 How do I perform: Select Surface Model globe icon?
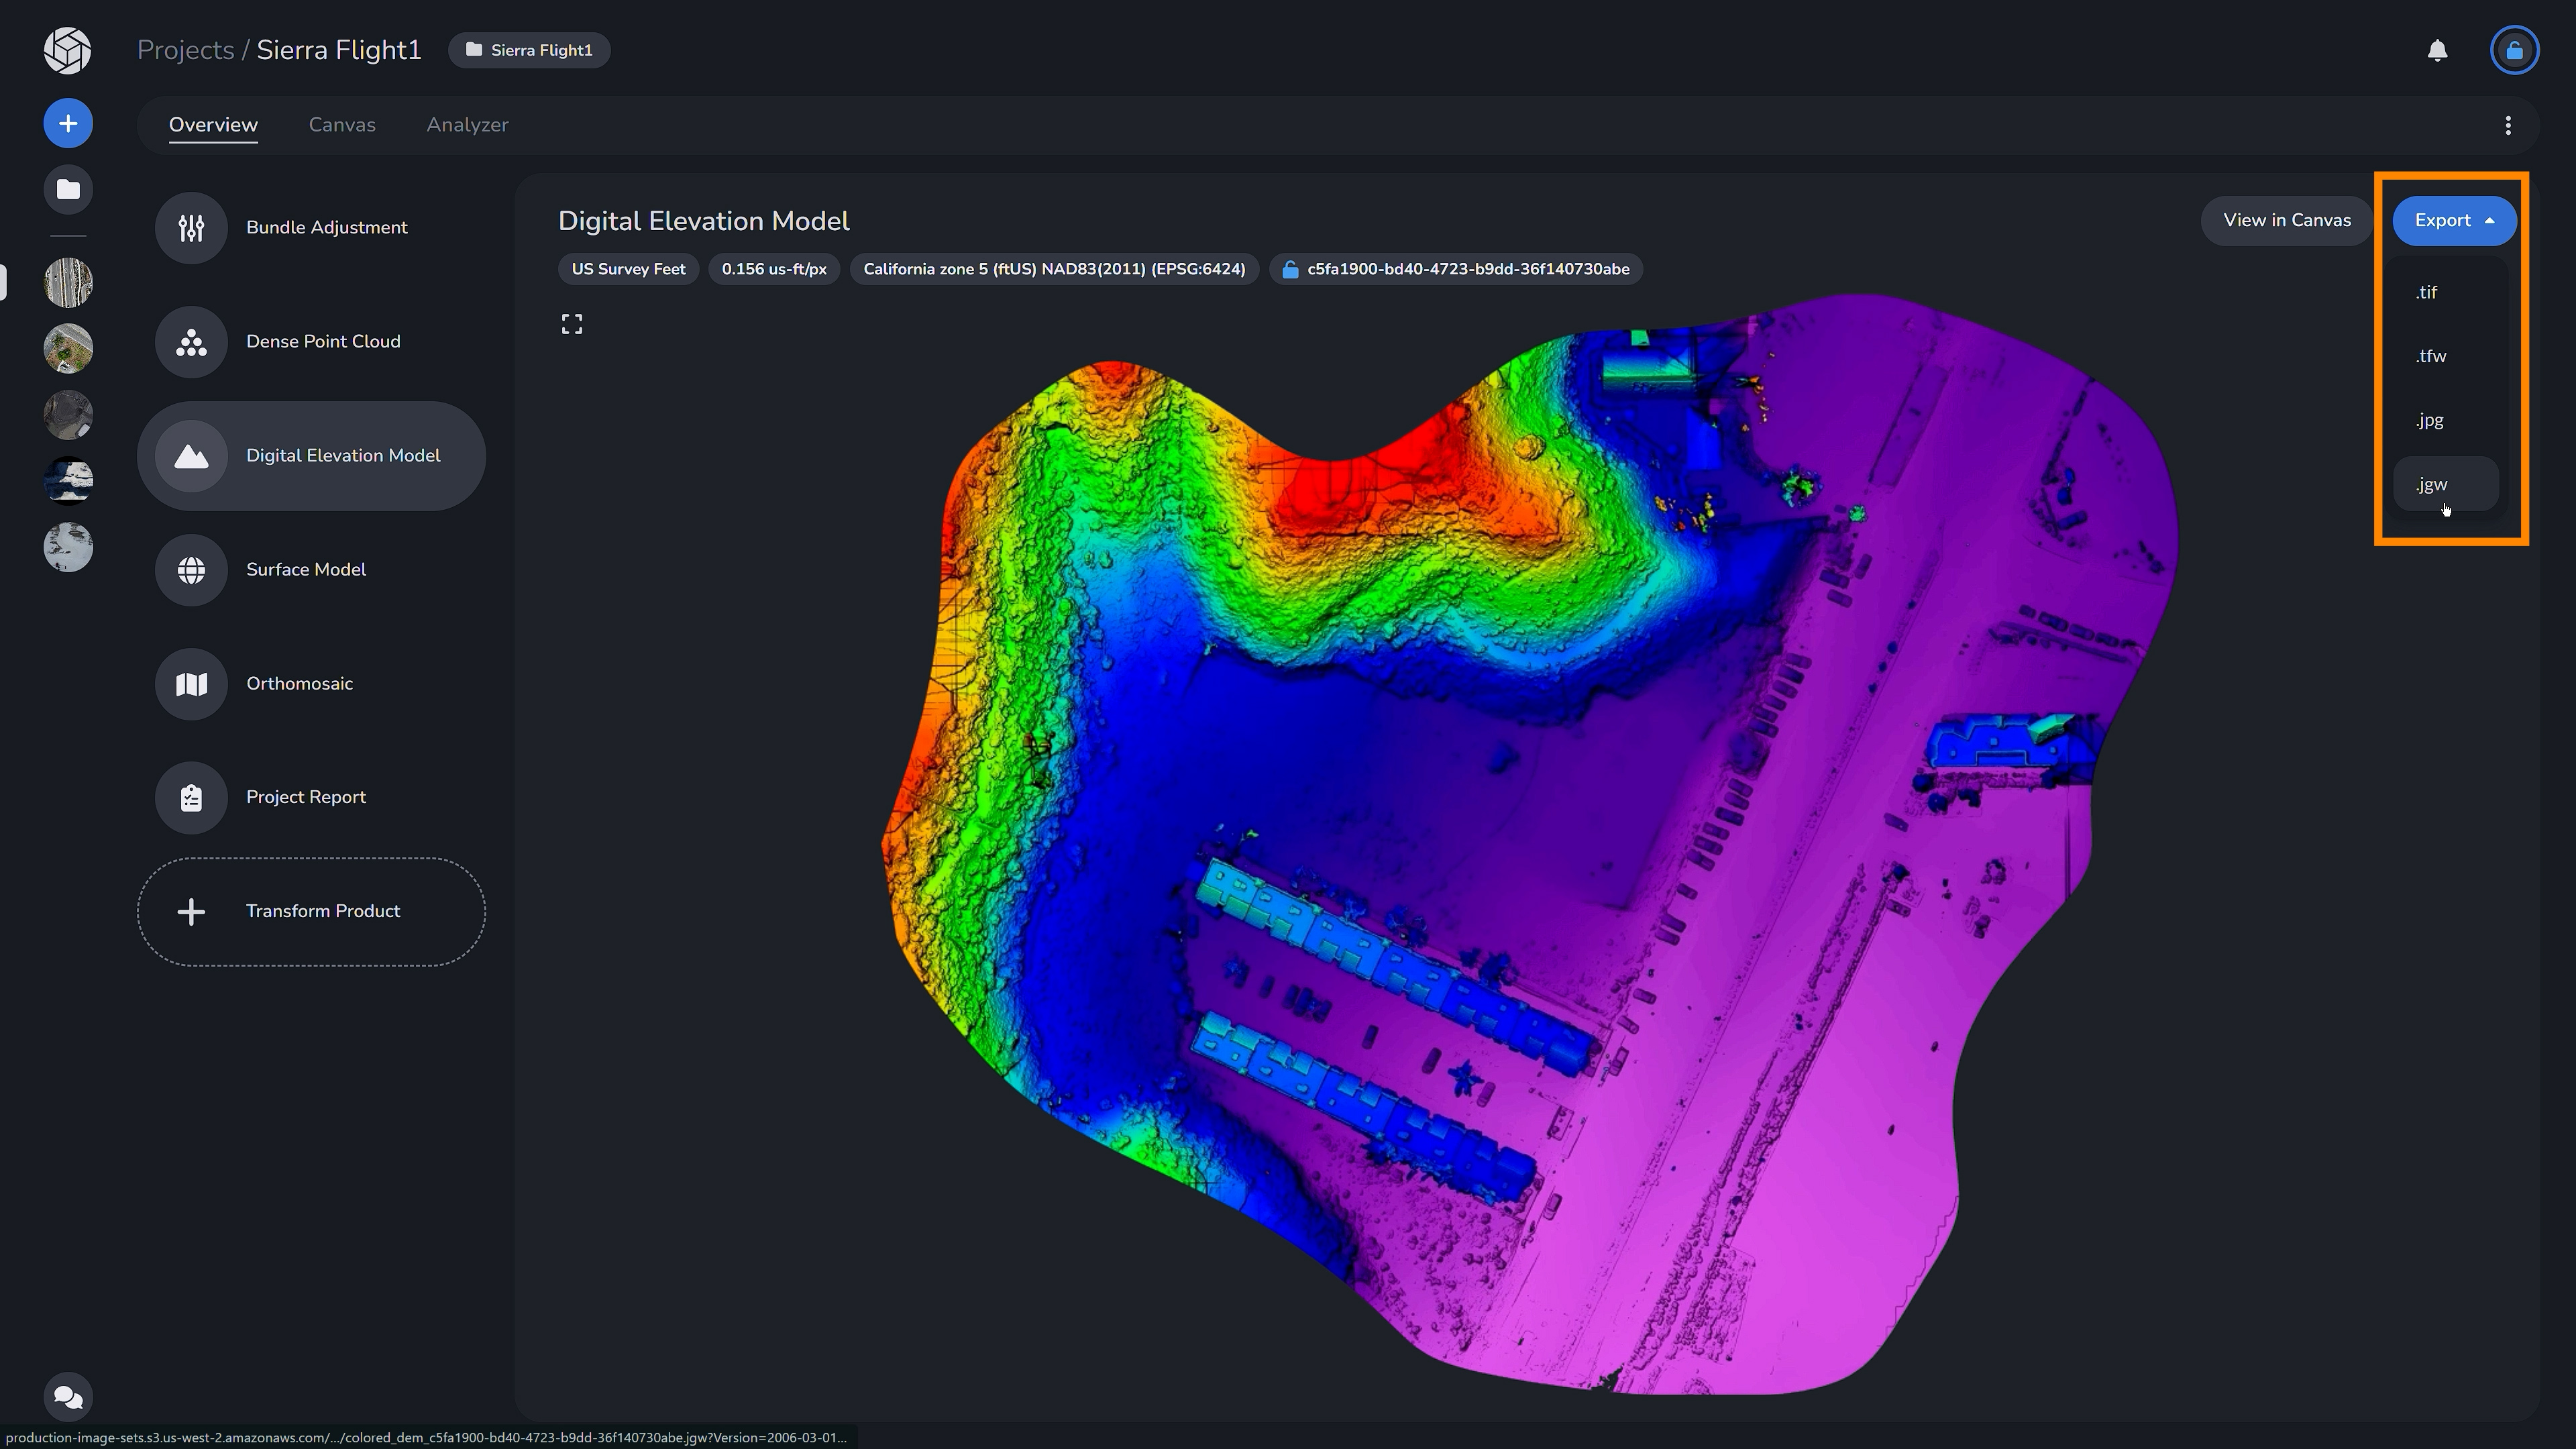pyautogui.click(x=191, y=570)
